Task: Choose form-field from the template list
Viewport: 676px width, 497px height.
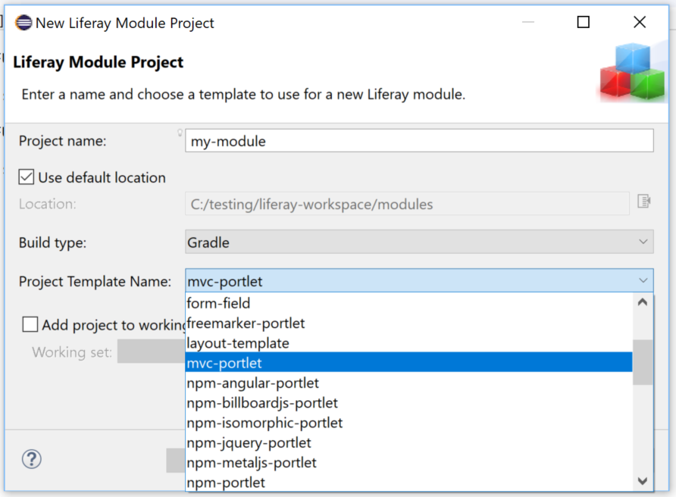Action: [x=408, y=303]
